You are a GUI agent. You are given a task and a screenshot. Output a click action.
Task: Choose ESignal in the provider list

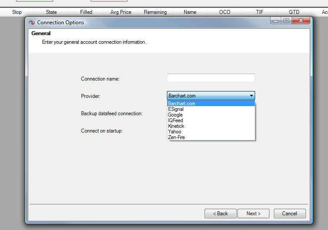[x=211, y=109]
